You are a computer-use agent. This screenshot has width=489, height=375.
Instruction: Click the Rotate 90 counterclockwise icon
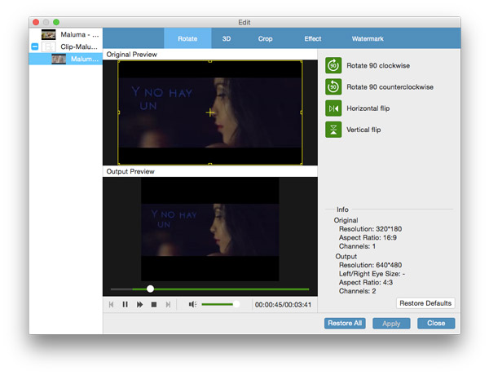pyautogui.click(x=333, y=86)
